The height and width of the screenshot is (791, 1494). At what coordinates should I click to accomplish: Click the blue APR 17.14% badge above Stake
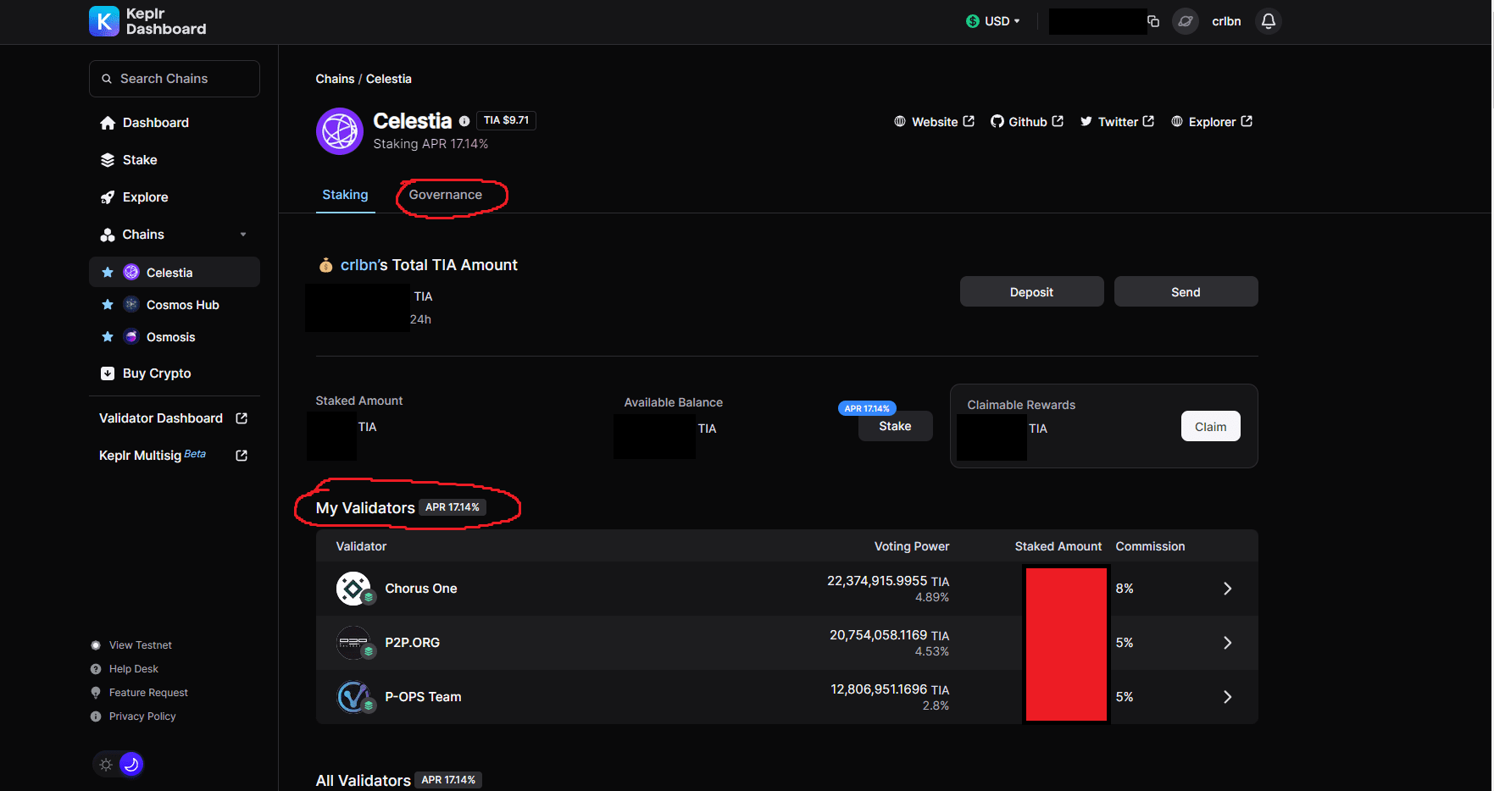867,408
